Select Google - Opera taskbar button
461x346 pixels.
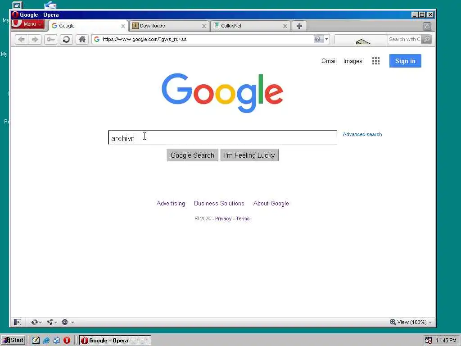pyautogui.click(x=115, y=341)
